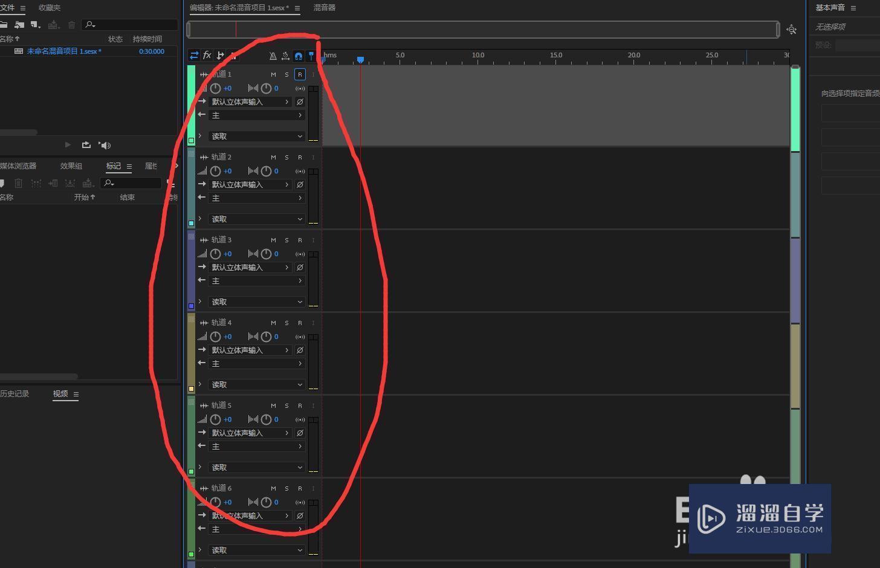Mute Track 5 with M button
The width and height of the screenshot is (880, 568).
273,405
